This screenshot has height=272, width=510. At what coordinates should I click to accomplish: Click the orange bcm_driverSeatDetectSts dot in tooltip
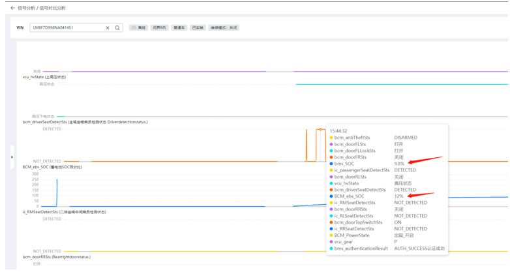pyautogui.click(x=331, y=190)
